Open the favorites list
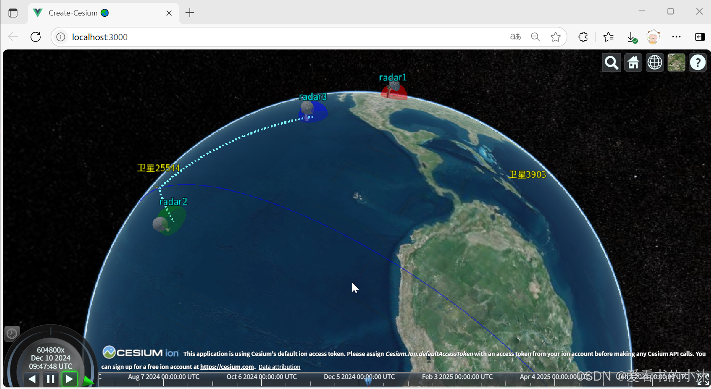 [608, 37]
